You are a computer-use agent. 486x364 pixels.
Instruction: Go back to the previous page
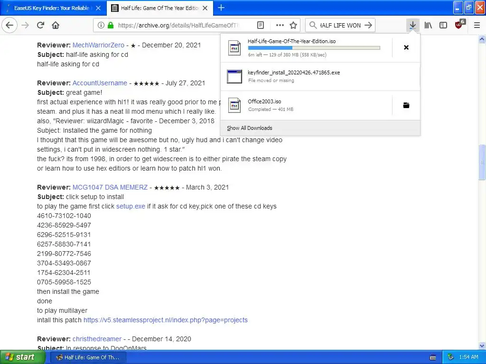pos(9,26)
